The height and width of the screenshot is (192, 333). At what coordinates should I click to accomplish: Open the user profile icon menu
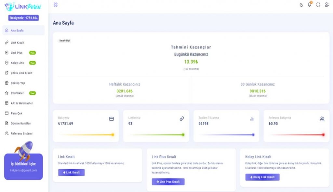(326, 5)
